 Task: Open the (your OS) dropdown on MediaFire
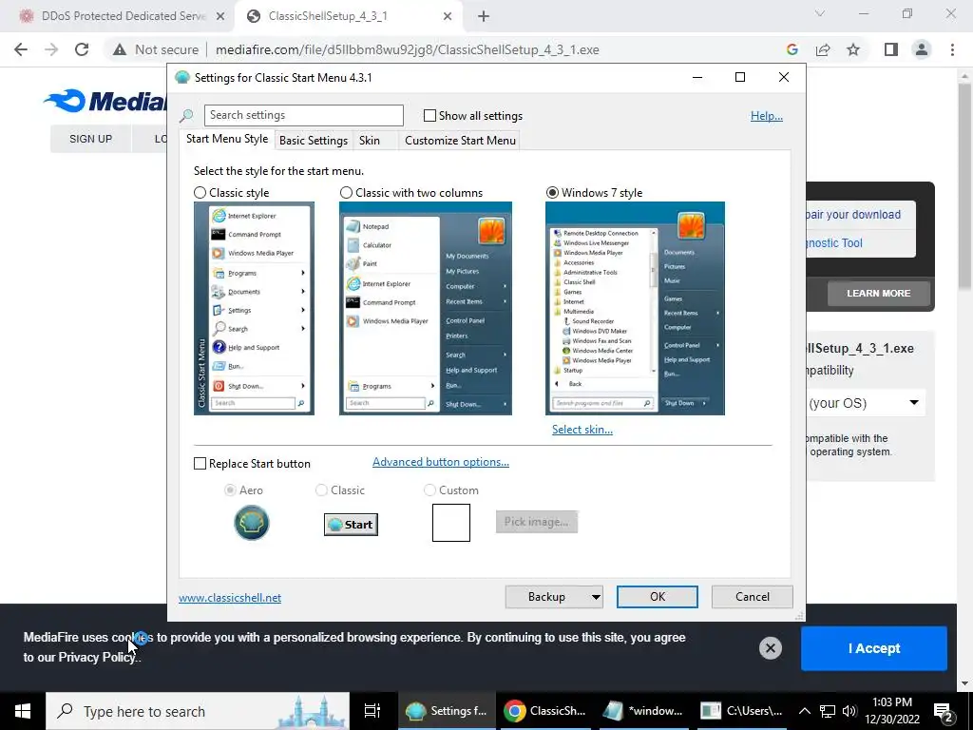(x=866, y=403)
